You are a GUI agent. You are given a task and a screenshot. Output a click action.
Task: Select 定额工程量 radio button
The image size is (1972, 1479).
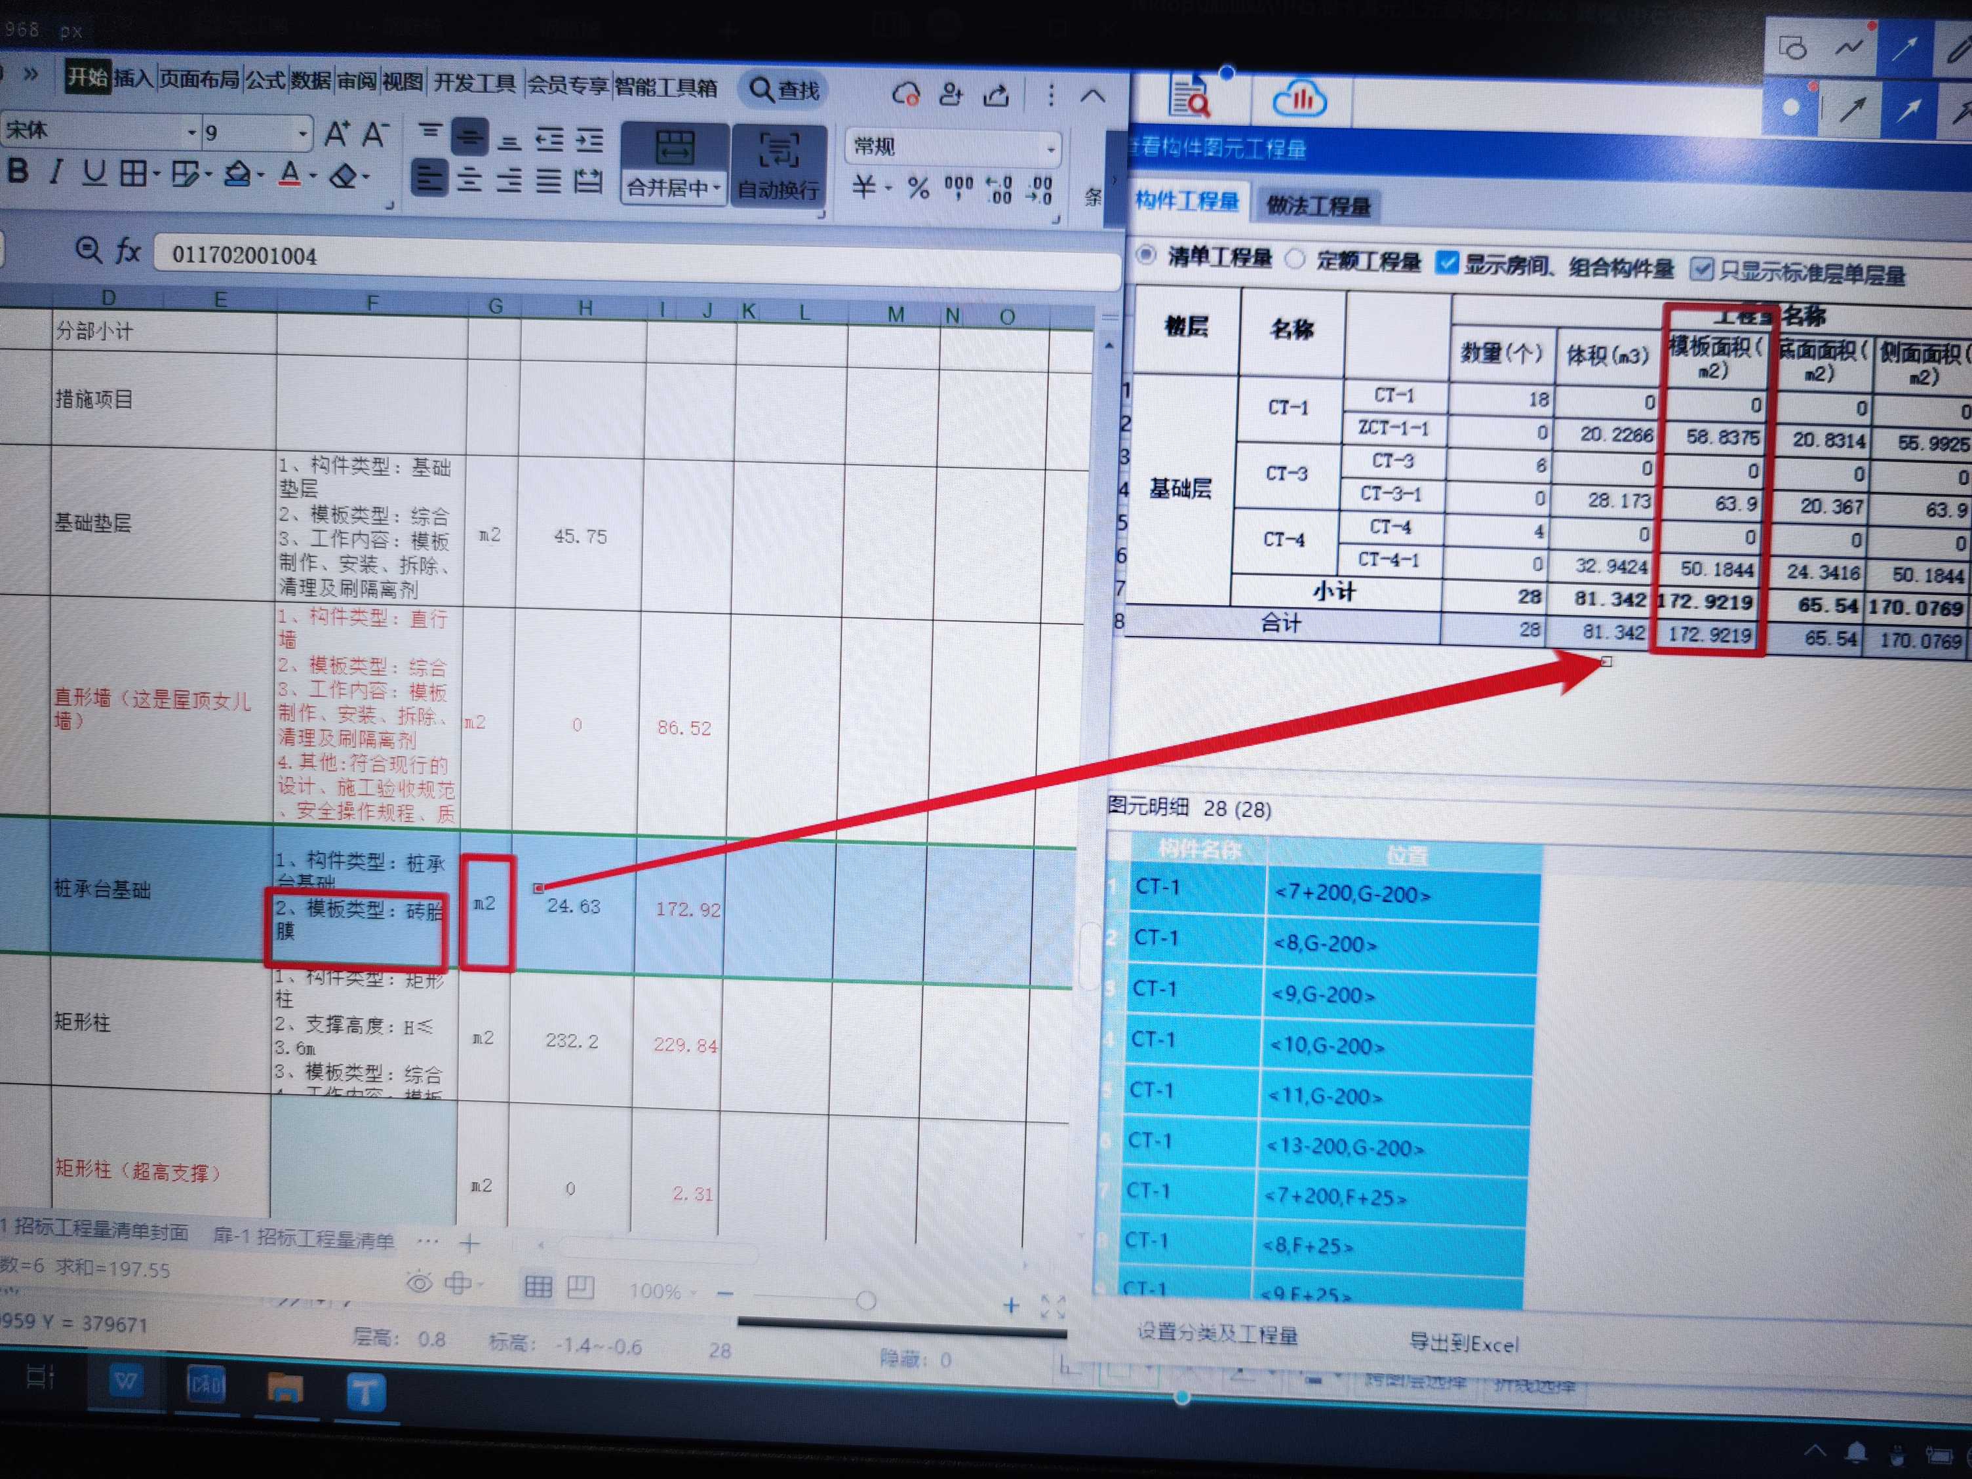[x=1295, y=260]
